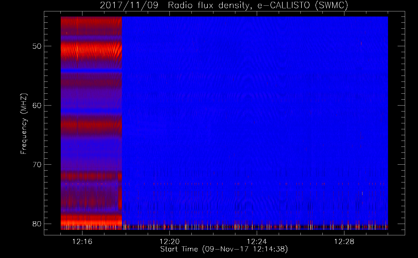The width and height of the screenshot is (418, 258).
Task: Click the '70' frequency tick label
Action: pyautogui.click(x=37, y=165)
